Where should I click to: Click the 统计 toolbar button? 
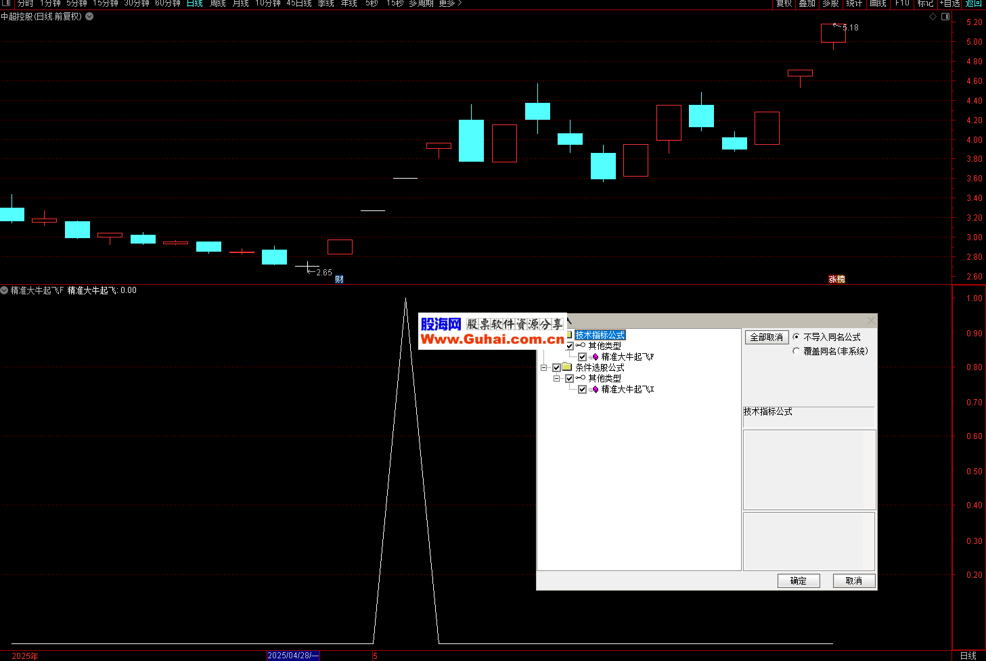(x=854, y=3)
